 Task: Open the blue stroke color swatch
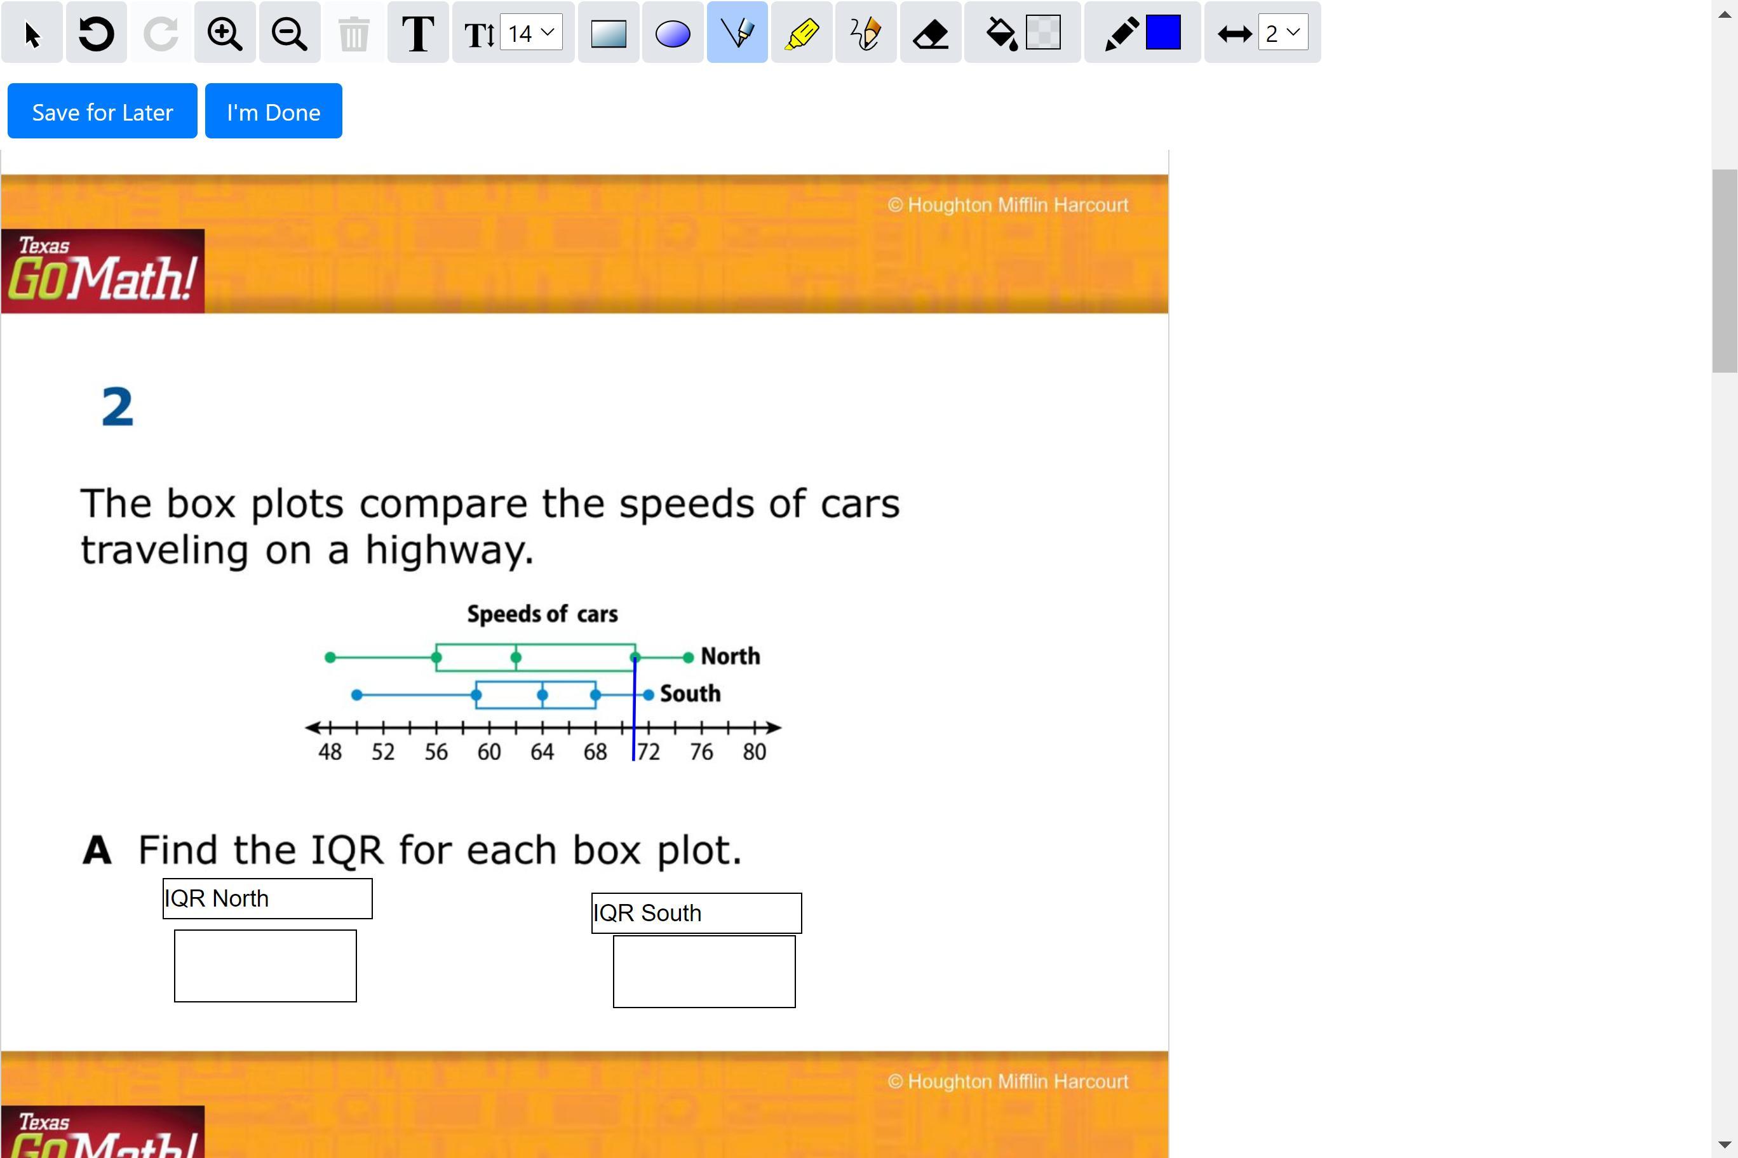[1163, 33]
